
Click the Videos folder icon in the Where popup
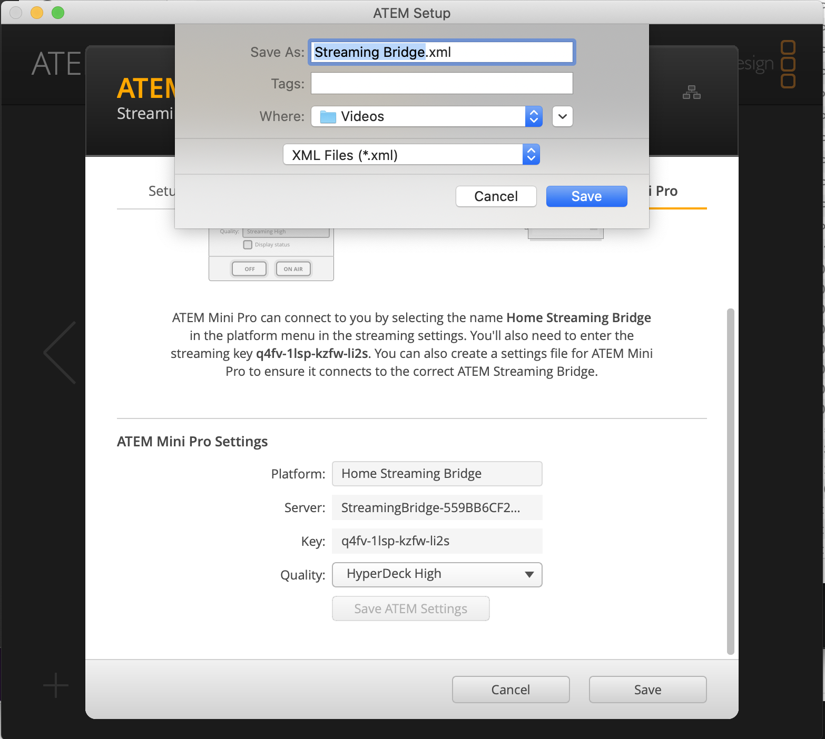328,116
